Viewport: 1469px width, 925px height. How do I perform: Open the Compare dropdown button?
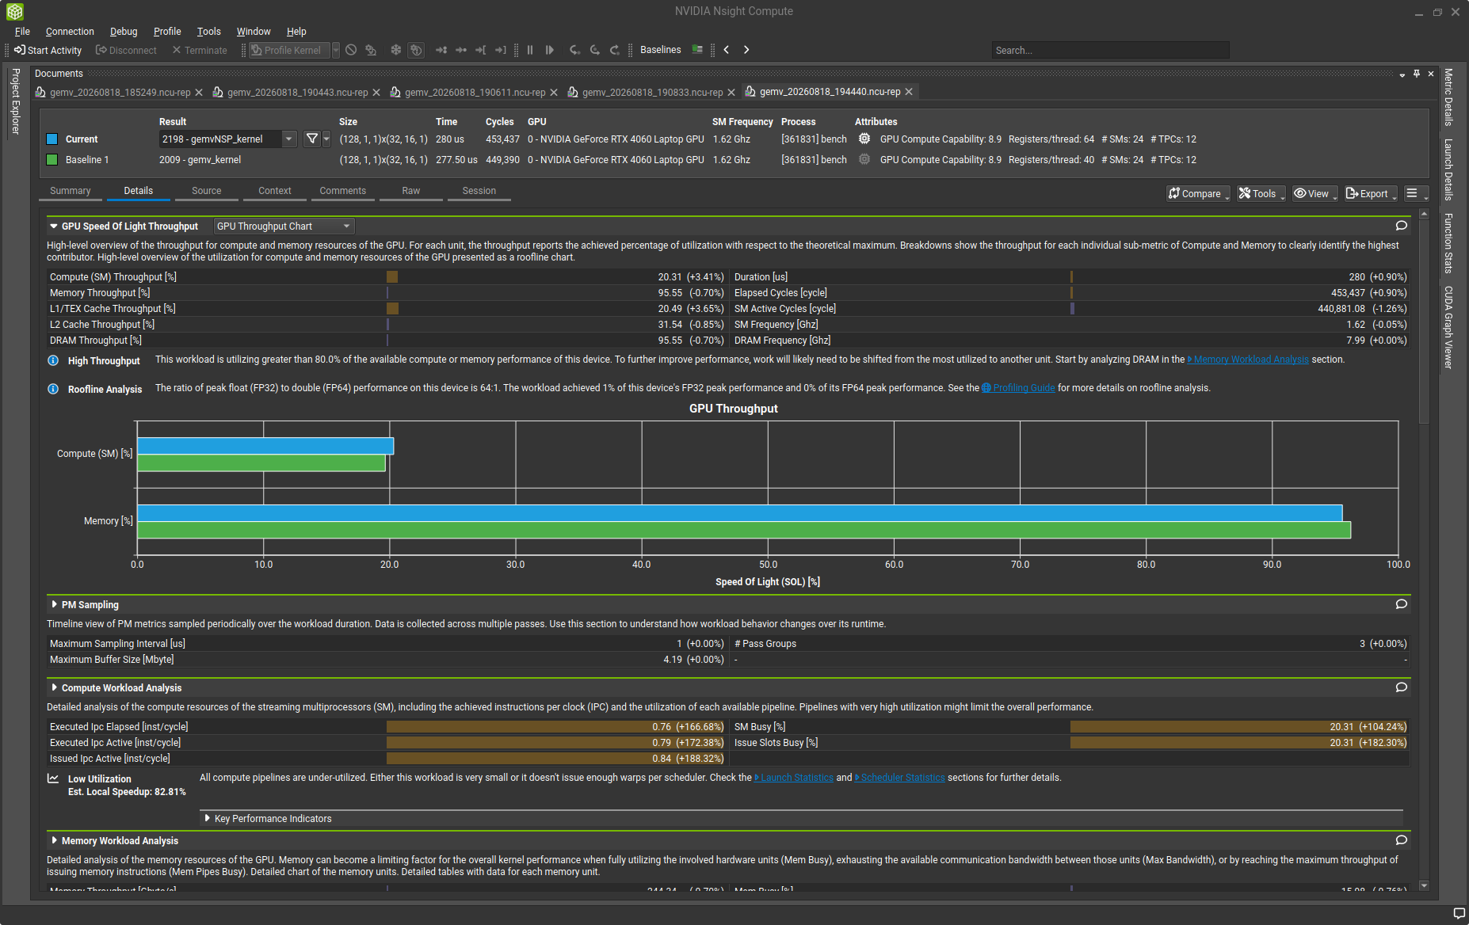pos(1198,194)
